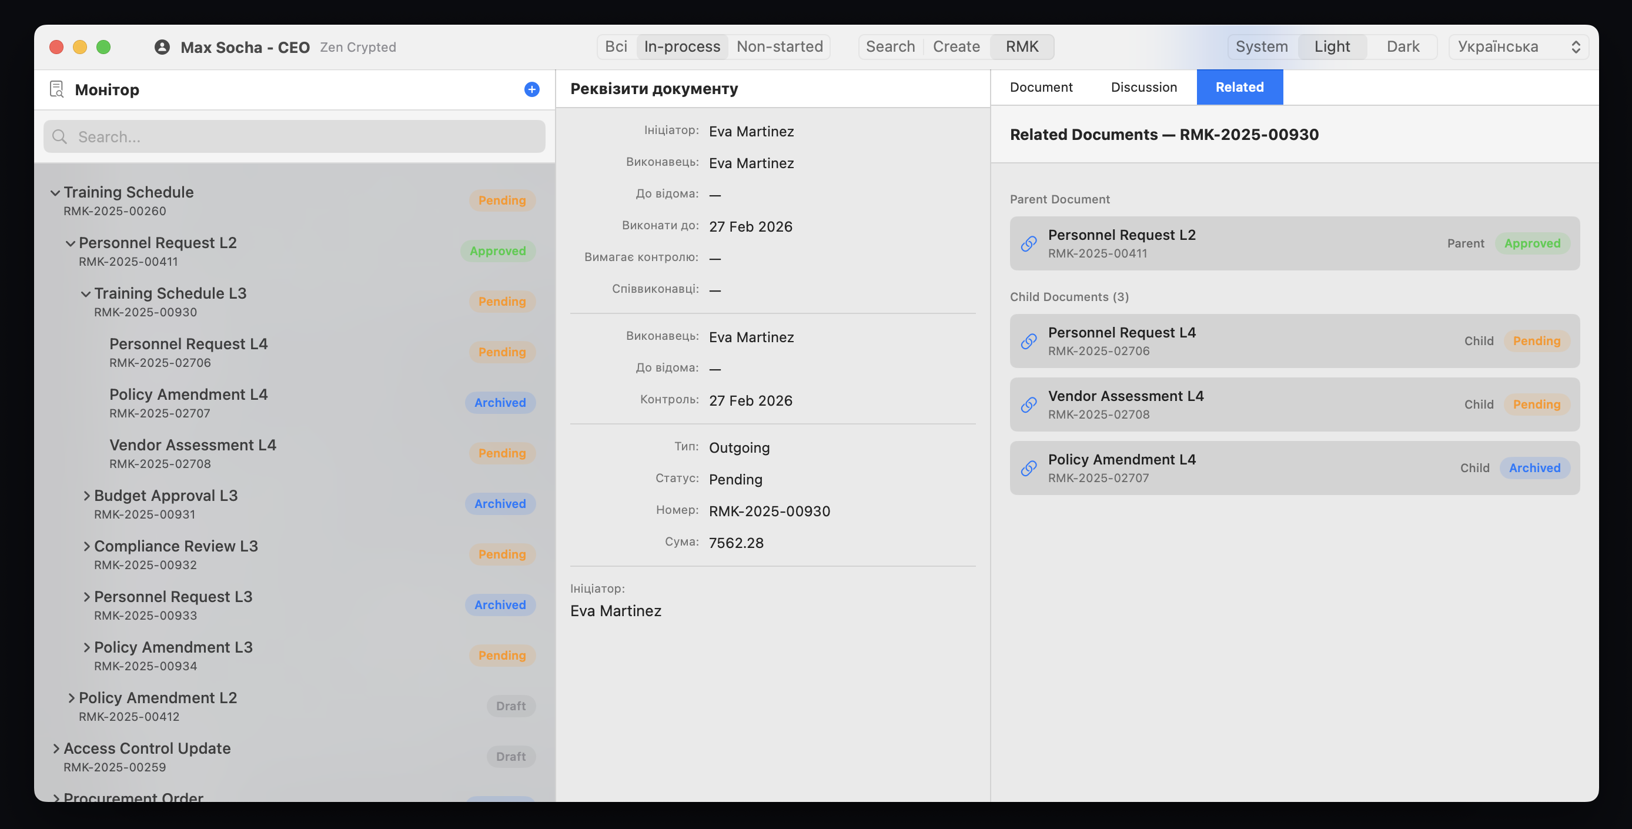
Task: Click the blue plus add icon
Action: coord(531,89)
